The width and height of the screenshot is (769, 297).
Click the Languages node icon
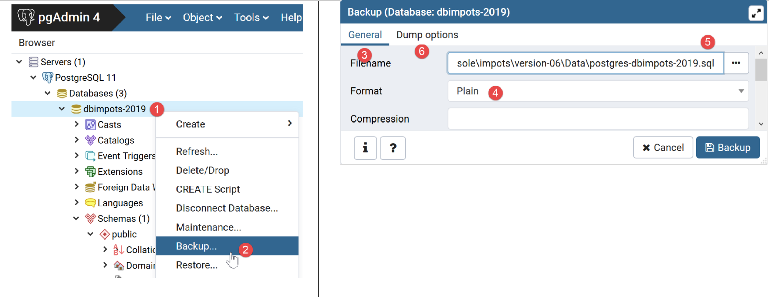(90, 203)
